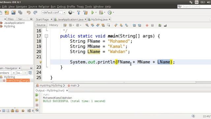Close the Output MyString (run) tab

(67, 90)
